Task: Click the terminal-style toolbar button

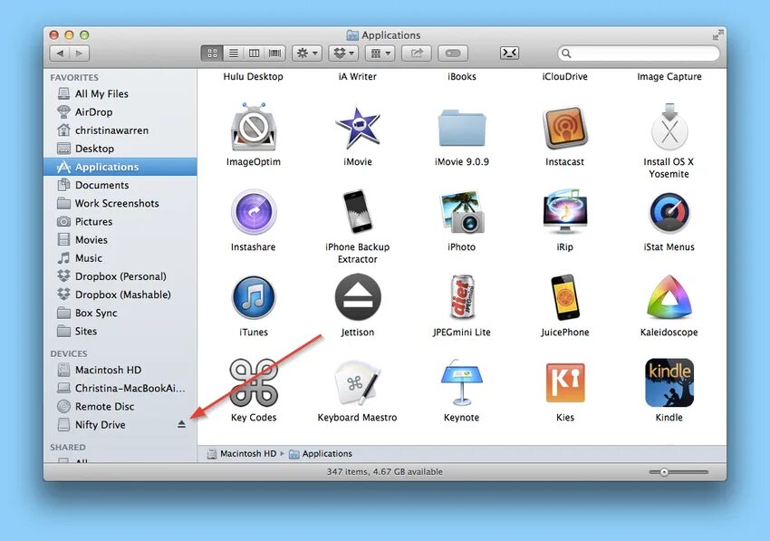Action: coord(509,53)
